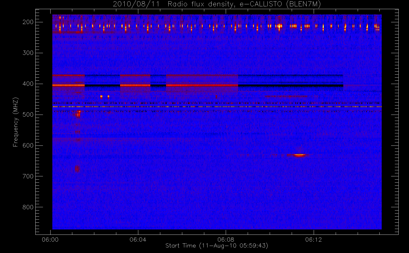The image size is (409, 253).
Task: Click the red burst near 680 MHz
Action: pyautogui.click(x=77, y=168)
